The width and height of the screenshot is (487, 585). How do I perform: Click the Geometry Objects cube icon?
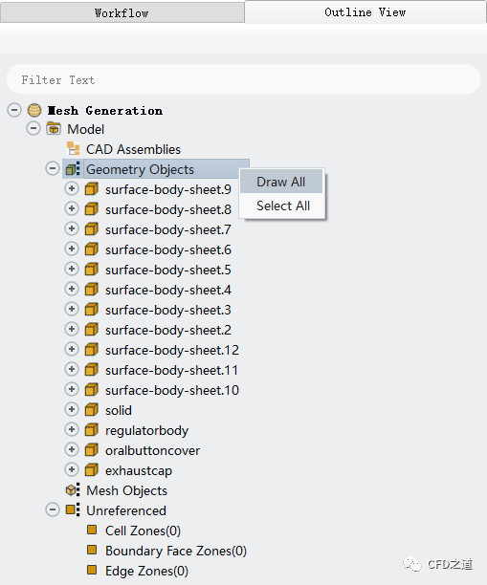73,169
